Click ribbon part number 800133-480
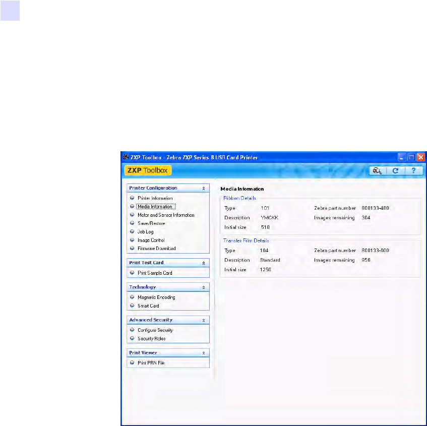The width and height of the screenshot is (427, 426). pos(375,208)
